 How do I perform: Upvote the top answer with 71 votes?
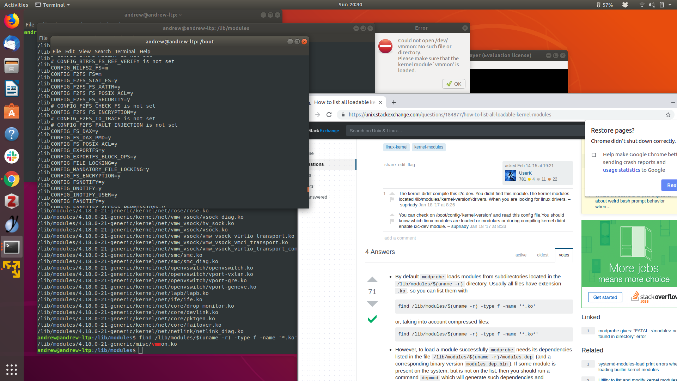click(372, 280)
